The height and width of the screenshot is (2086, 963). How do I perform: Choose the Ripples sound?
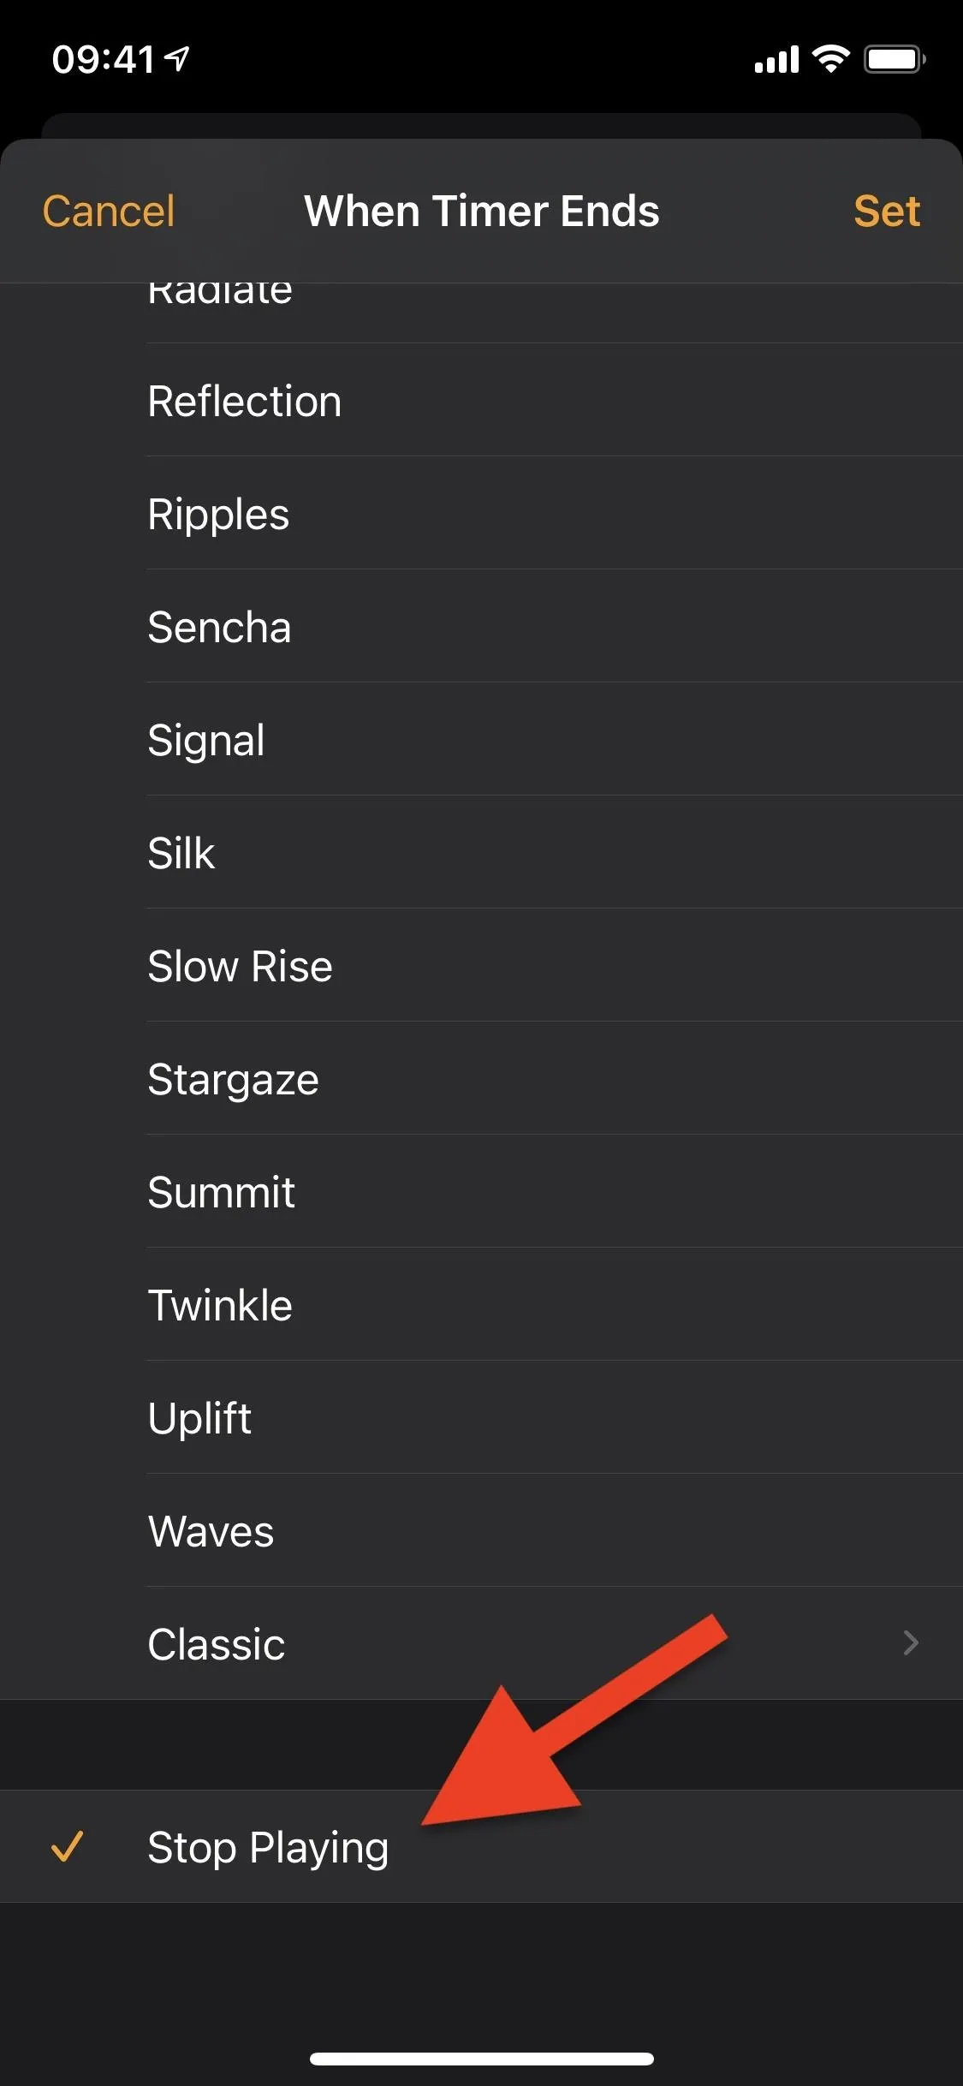481,513
